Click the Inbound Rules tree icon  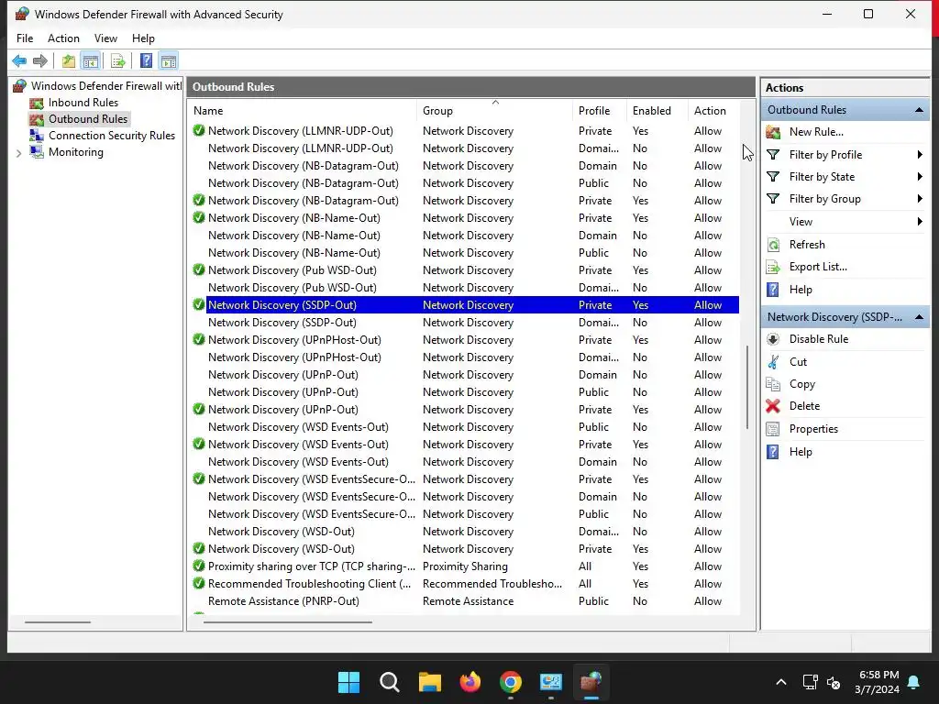(x=37, y=103)
